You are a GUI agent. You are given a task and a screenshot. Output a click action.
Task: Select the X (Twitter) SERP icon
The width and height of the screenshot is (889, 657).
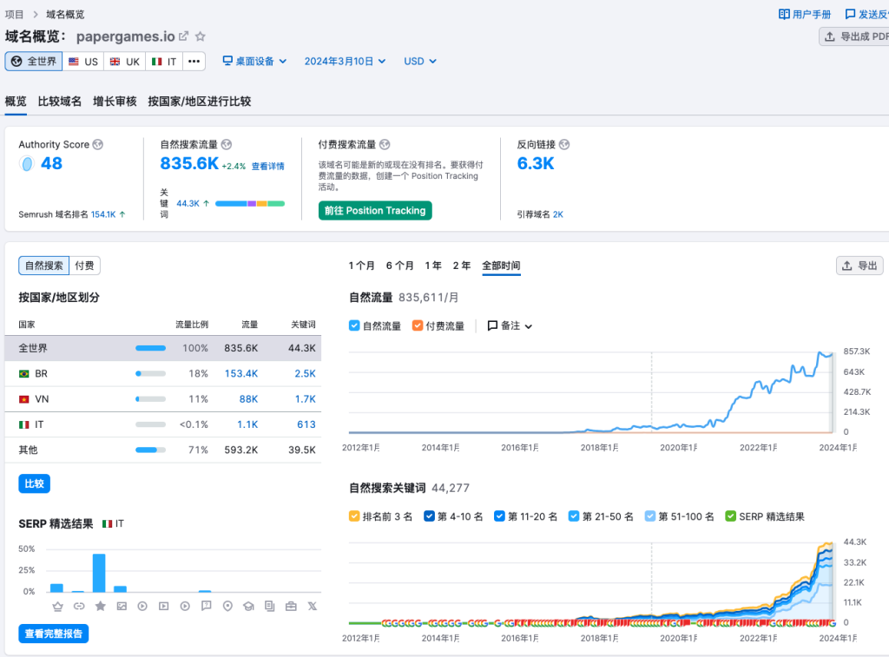pos(313,606)
